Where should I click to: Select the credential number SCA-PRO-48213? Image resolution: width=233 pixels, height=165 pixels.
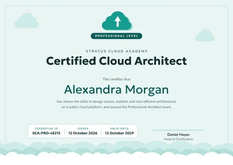tap(46, 133)
